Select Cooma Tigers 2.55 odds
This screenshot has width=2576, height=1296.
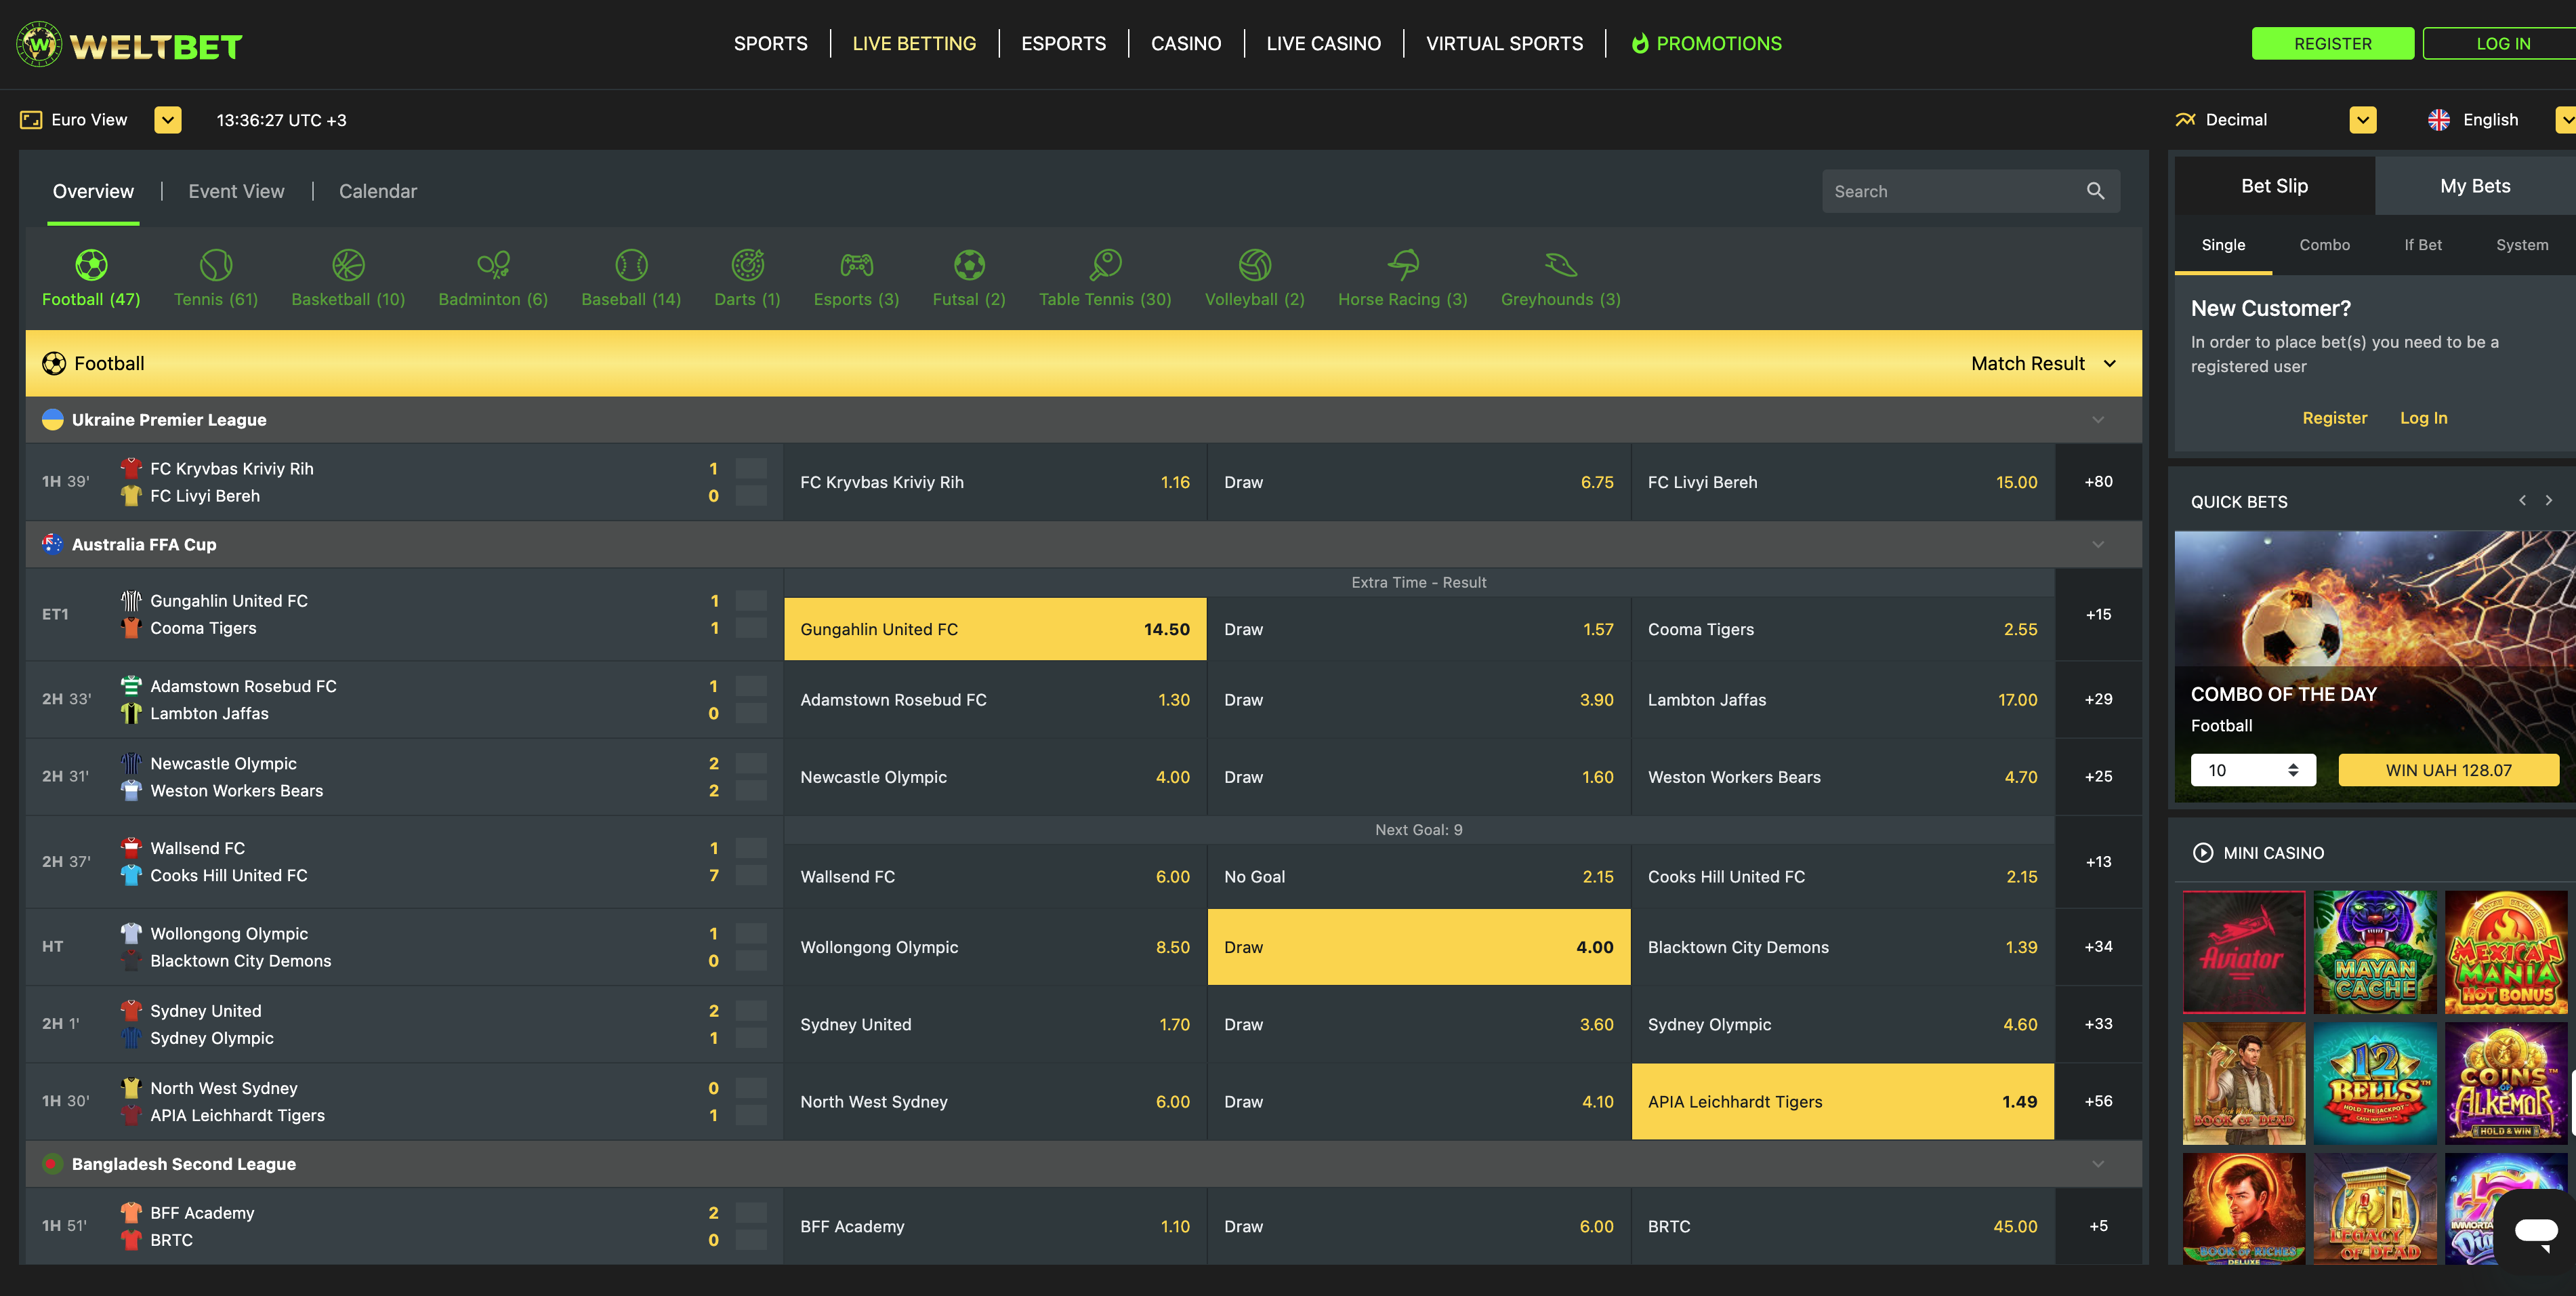click(1842, 630)
